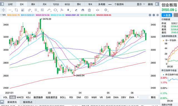Click the MA250:2808.65 value
Screen dimensions: 178x106
coord(104,15)
